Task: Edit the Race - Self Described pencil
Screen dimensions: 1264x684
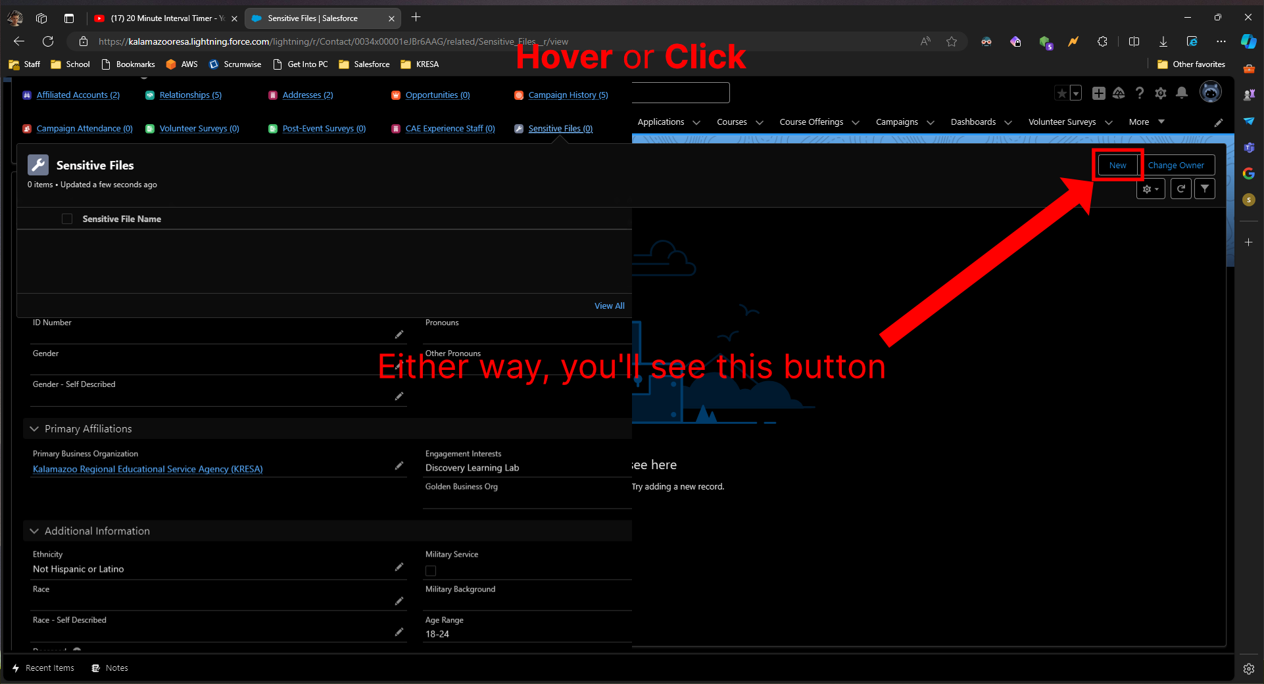Action: click(x=399, y=632)
